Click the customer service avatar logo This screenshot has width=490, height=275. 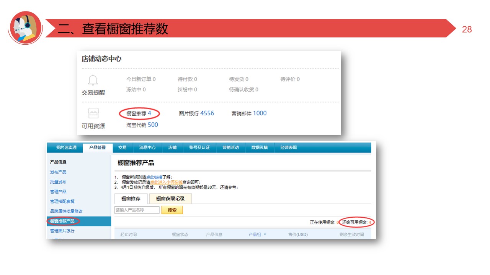pyautogui.click(x=25, y=27)
